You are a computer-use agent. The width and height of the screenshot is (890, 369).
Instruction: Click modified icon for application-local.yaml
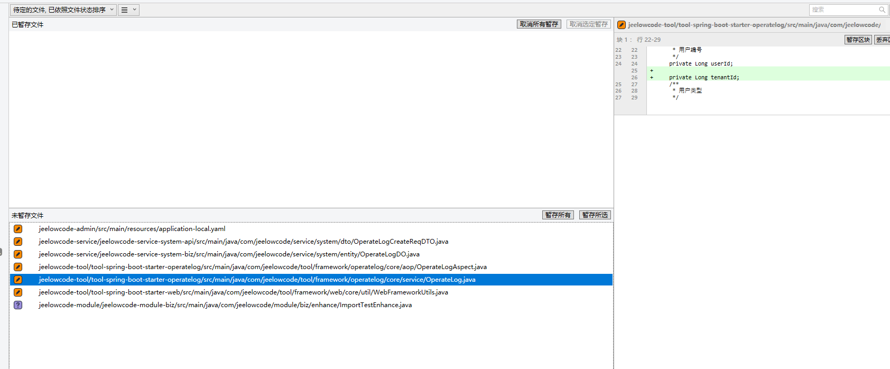(x=18, y=229)
